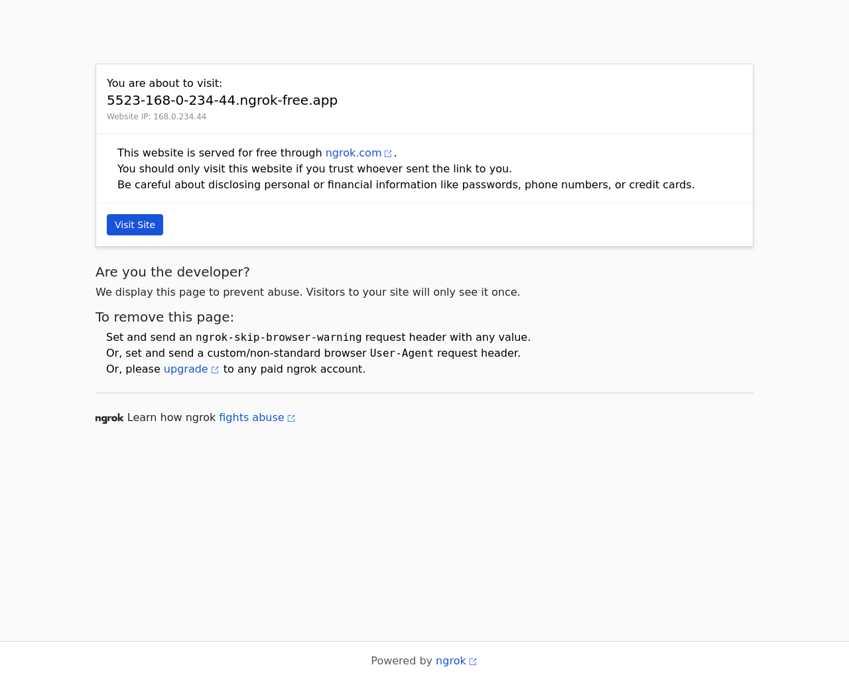Click external-link icon next to upgrade
Viewport: 849px width, 679px height.
[215, 370]
